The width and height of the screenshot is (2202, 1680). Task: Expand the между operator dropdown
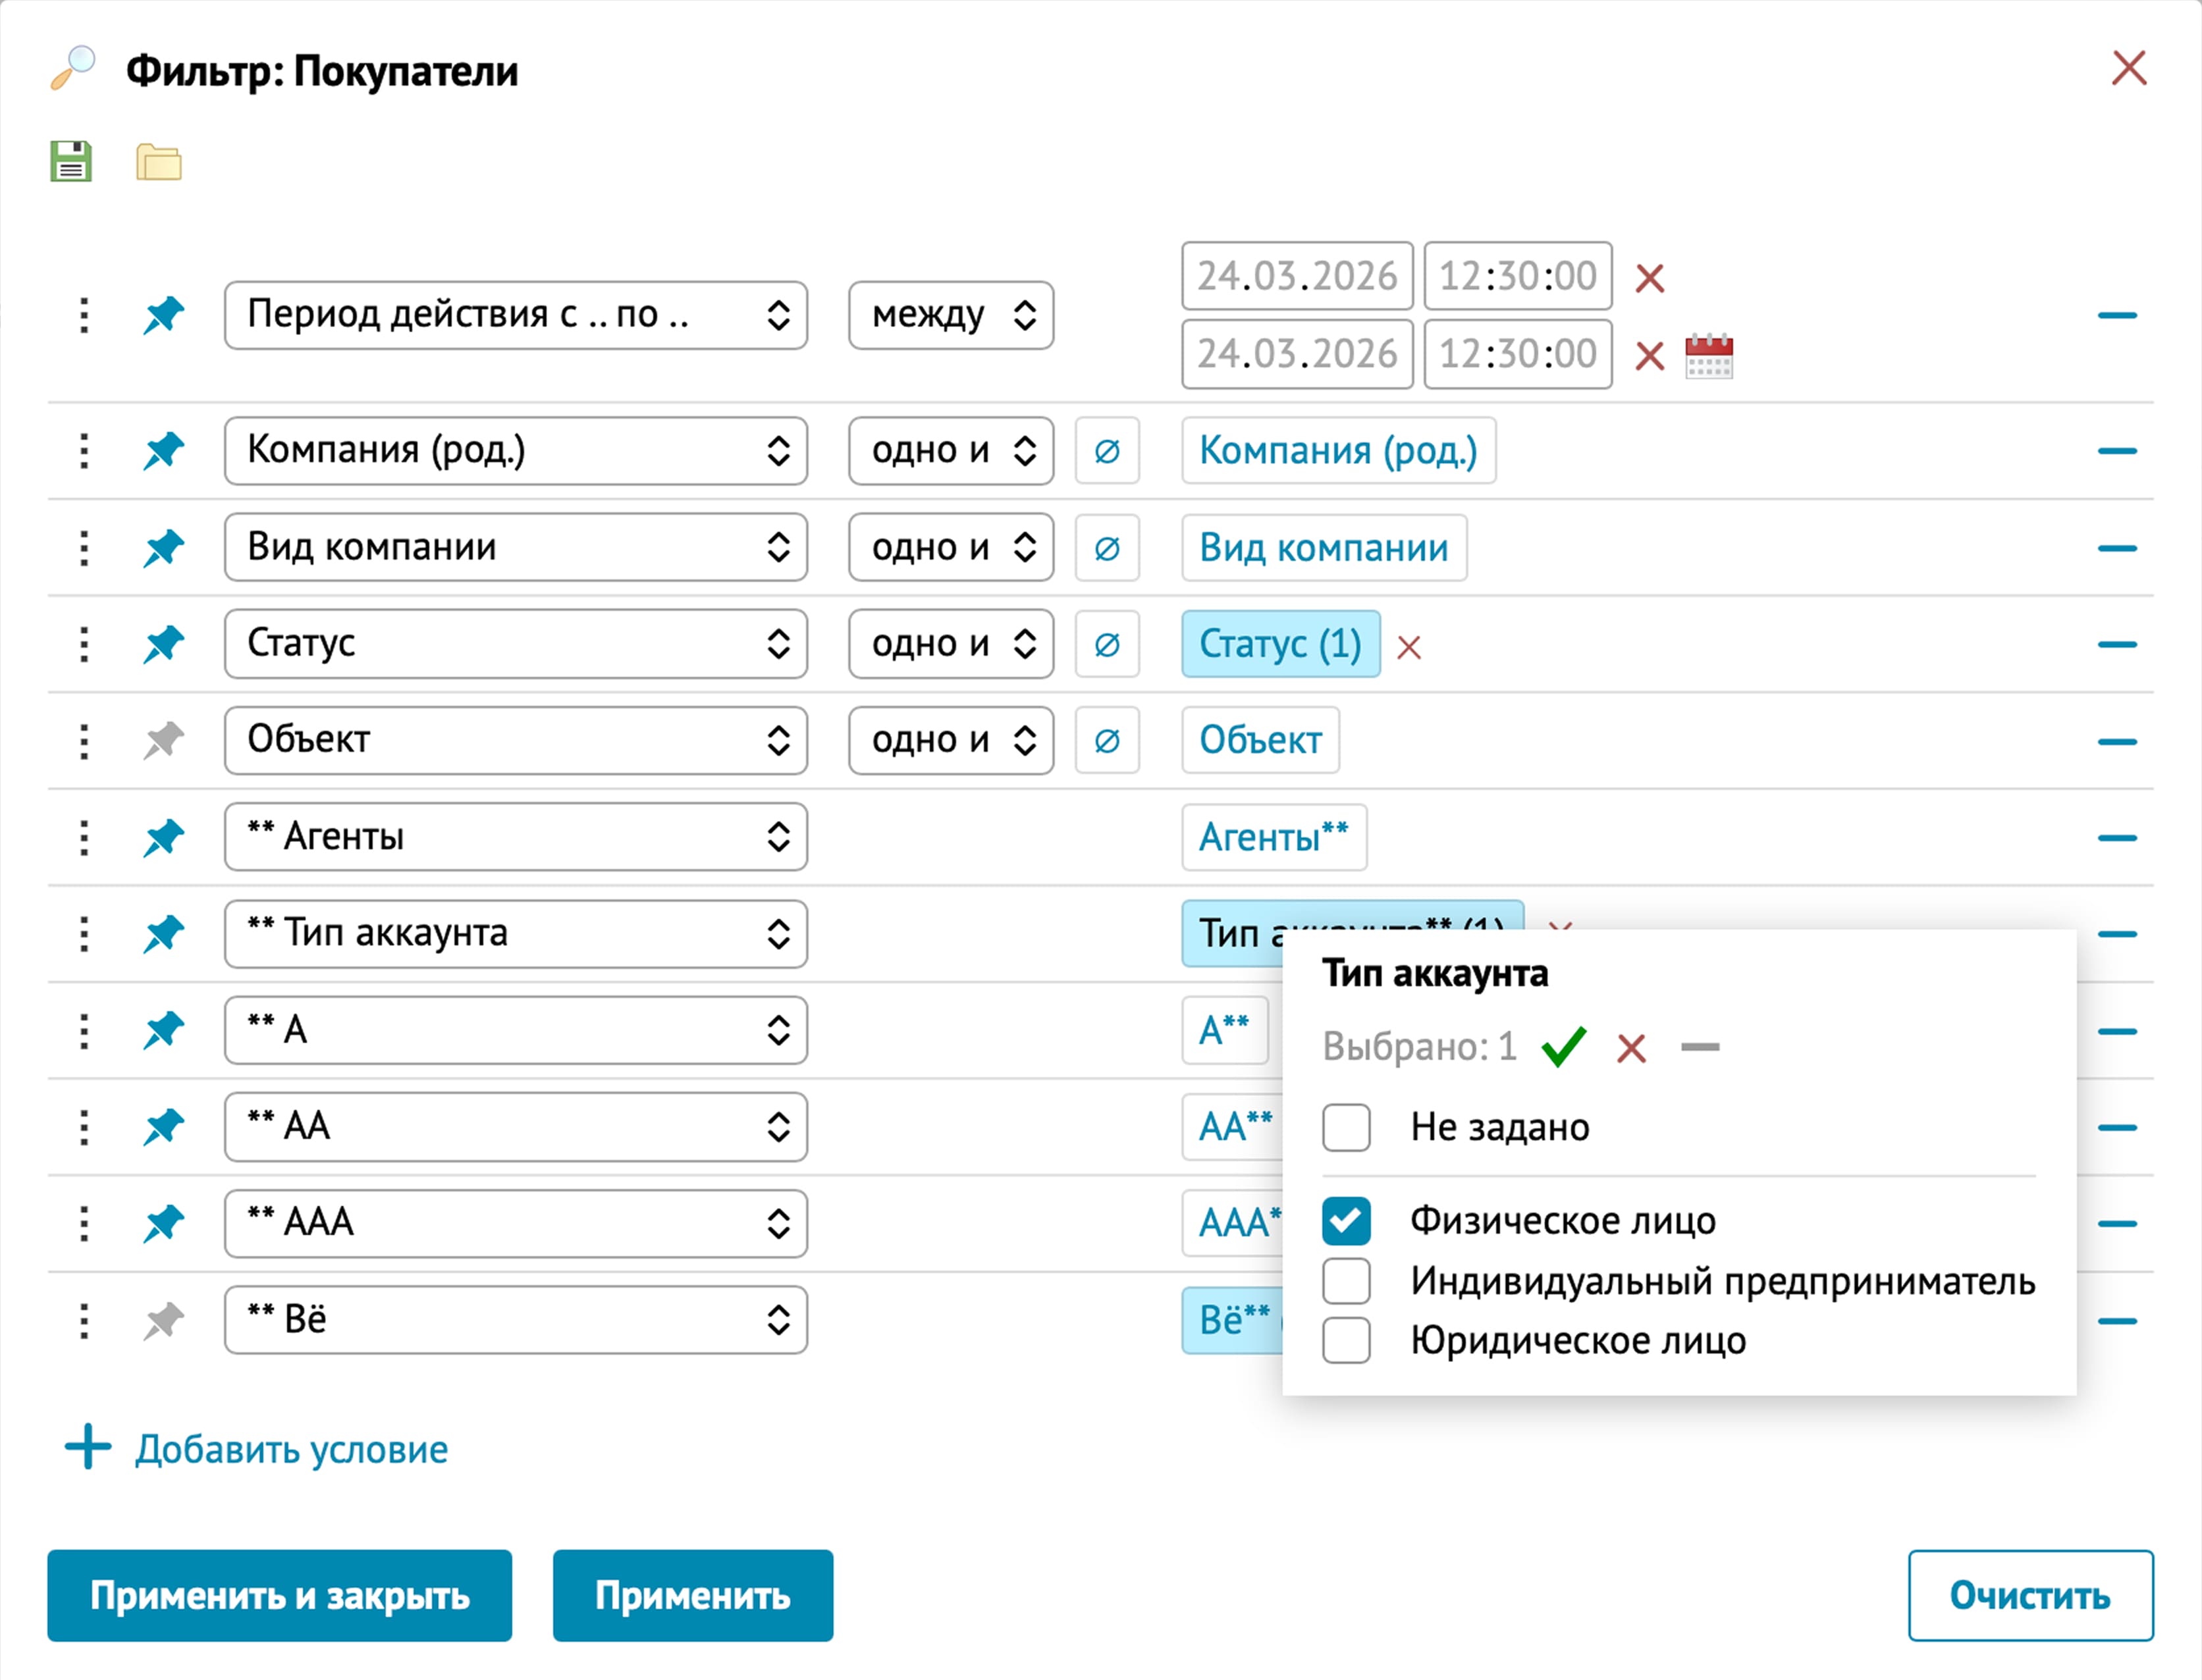coord(950,315)
